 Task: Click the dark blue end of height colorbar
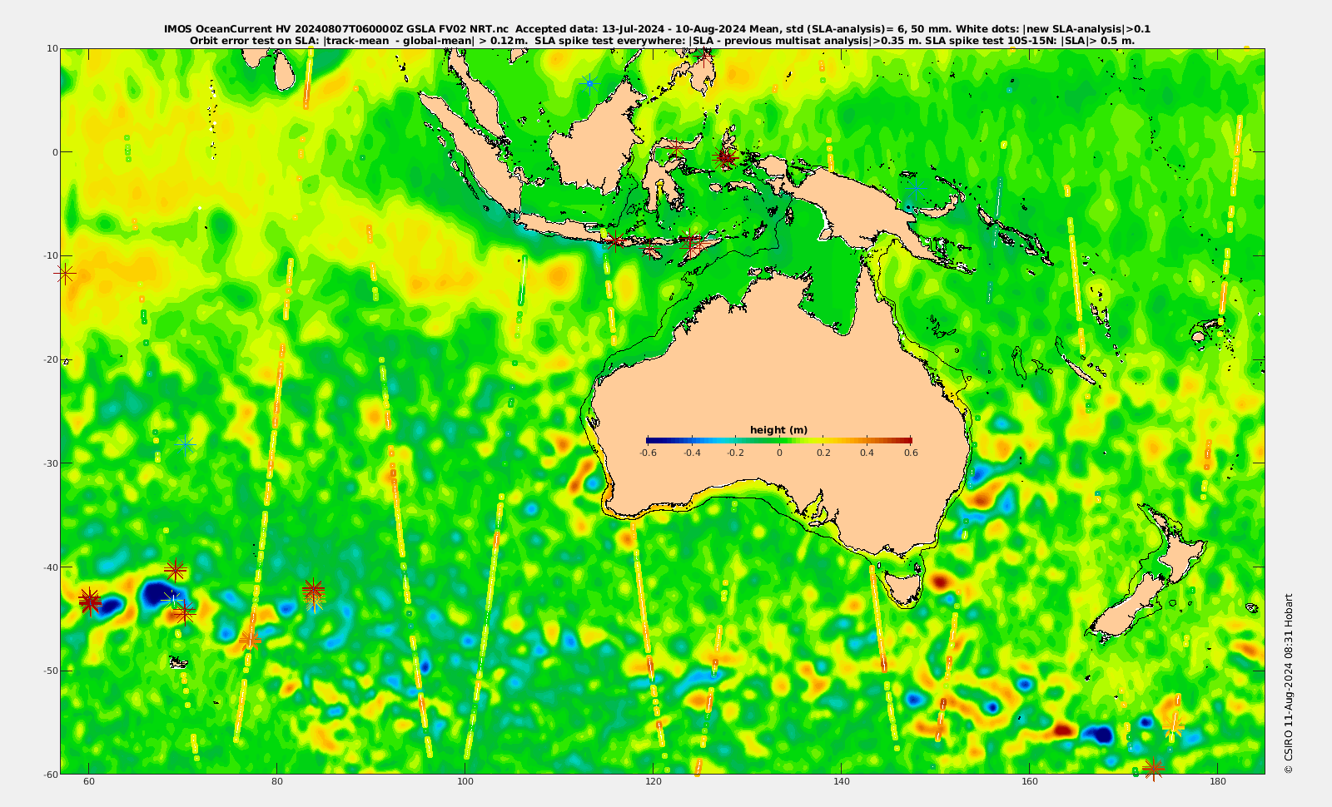[650, 440]
